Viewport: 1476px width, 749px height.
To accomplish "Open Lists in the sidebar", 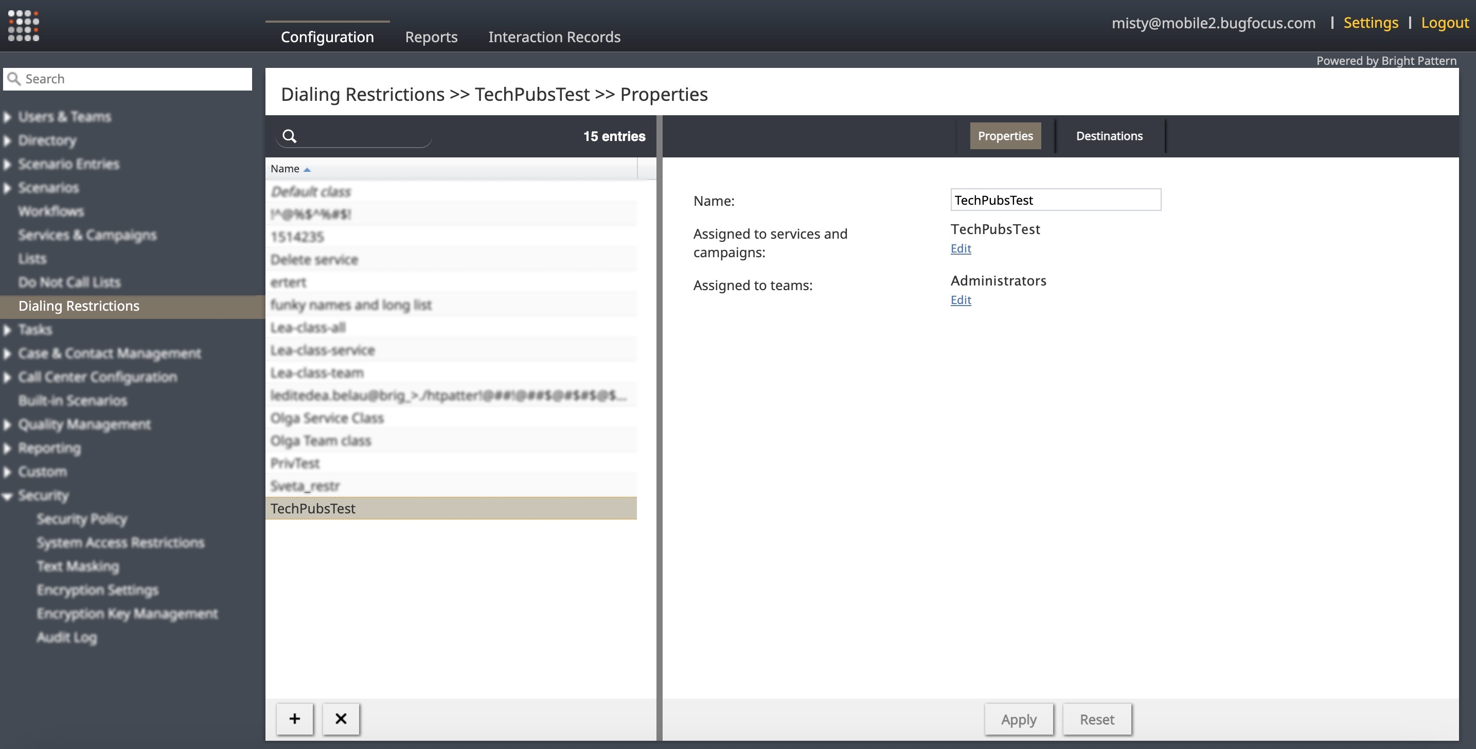I will point(32,259).
